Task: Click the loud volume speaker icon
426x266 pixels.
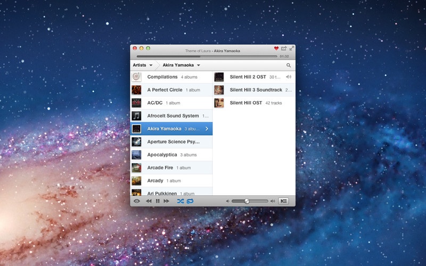Action: [273, 201]
